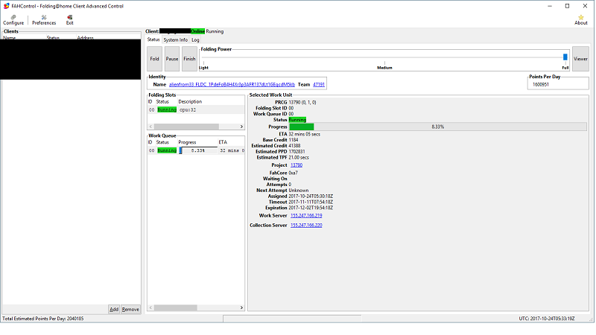Select folding slot 00 cpu:32 row
The height and width of the screenshot is (335, 596).
[x=196, y=109]
